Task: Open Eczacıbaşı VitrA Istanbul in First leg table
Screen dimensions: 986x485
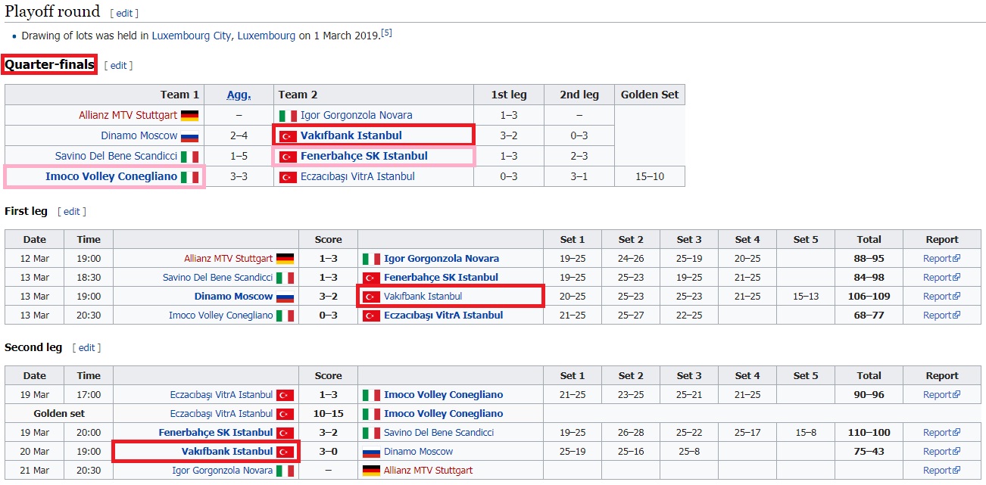Action: click(x=443, y=316)
